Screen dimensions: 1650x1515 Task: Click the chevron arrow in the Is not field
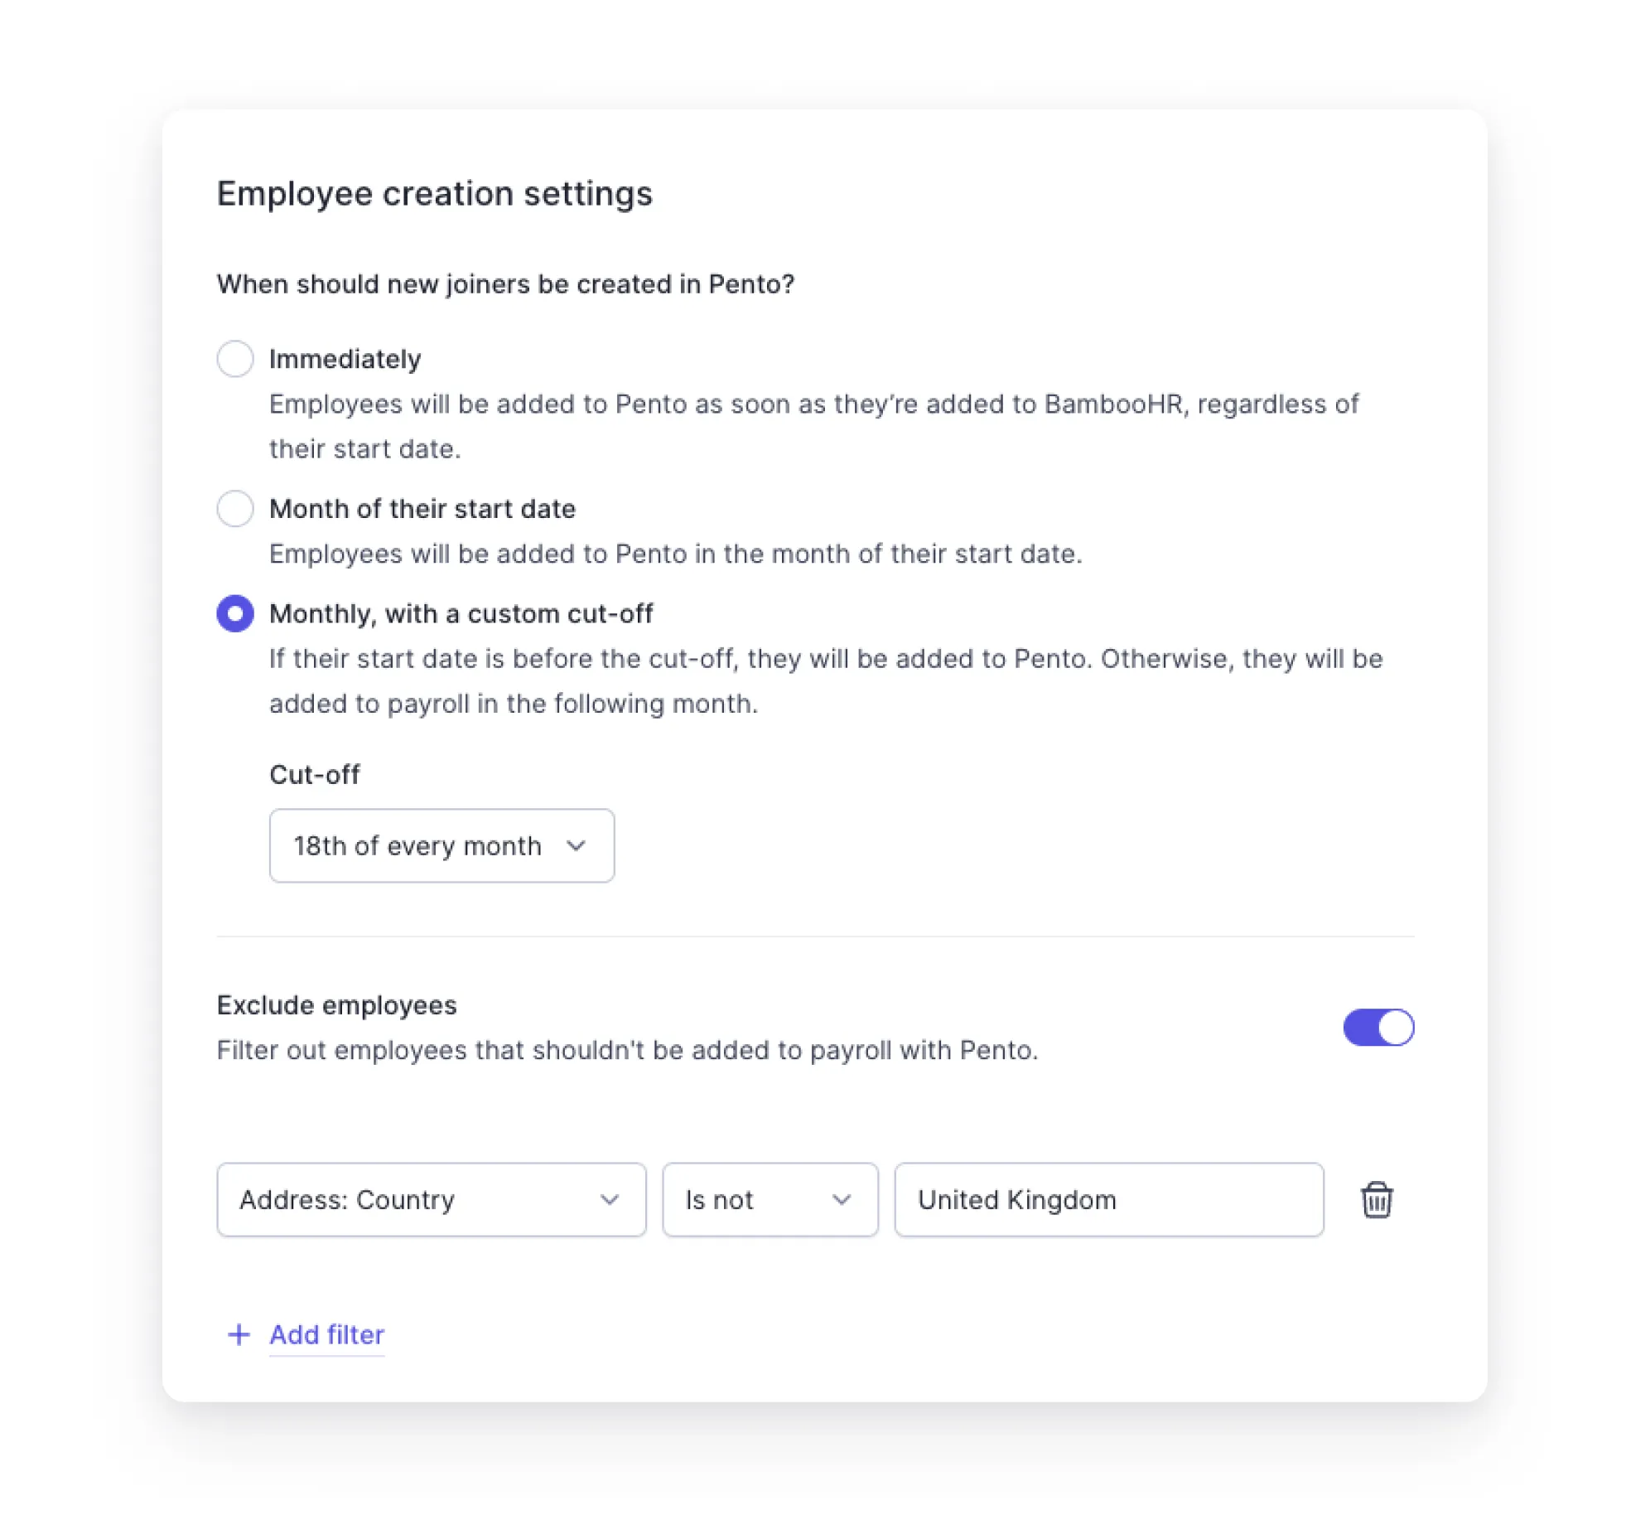[842, 1199]
